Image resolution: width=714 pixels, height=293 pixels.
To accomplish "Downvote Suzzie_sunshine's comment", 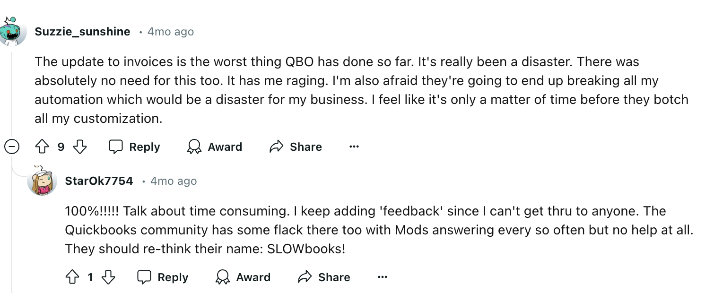I will [80, 147].
